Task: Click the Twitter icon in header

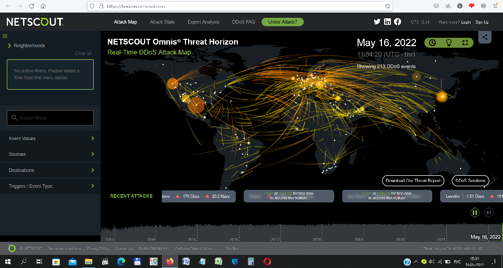Action: pos(377,22)
